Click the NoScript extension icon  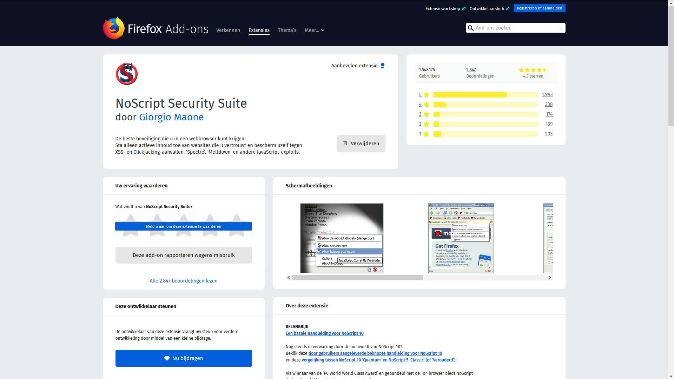click(127, 74)
